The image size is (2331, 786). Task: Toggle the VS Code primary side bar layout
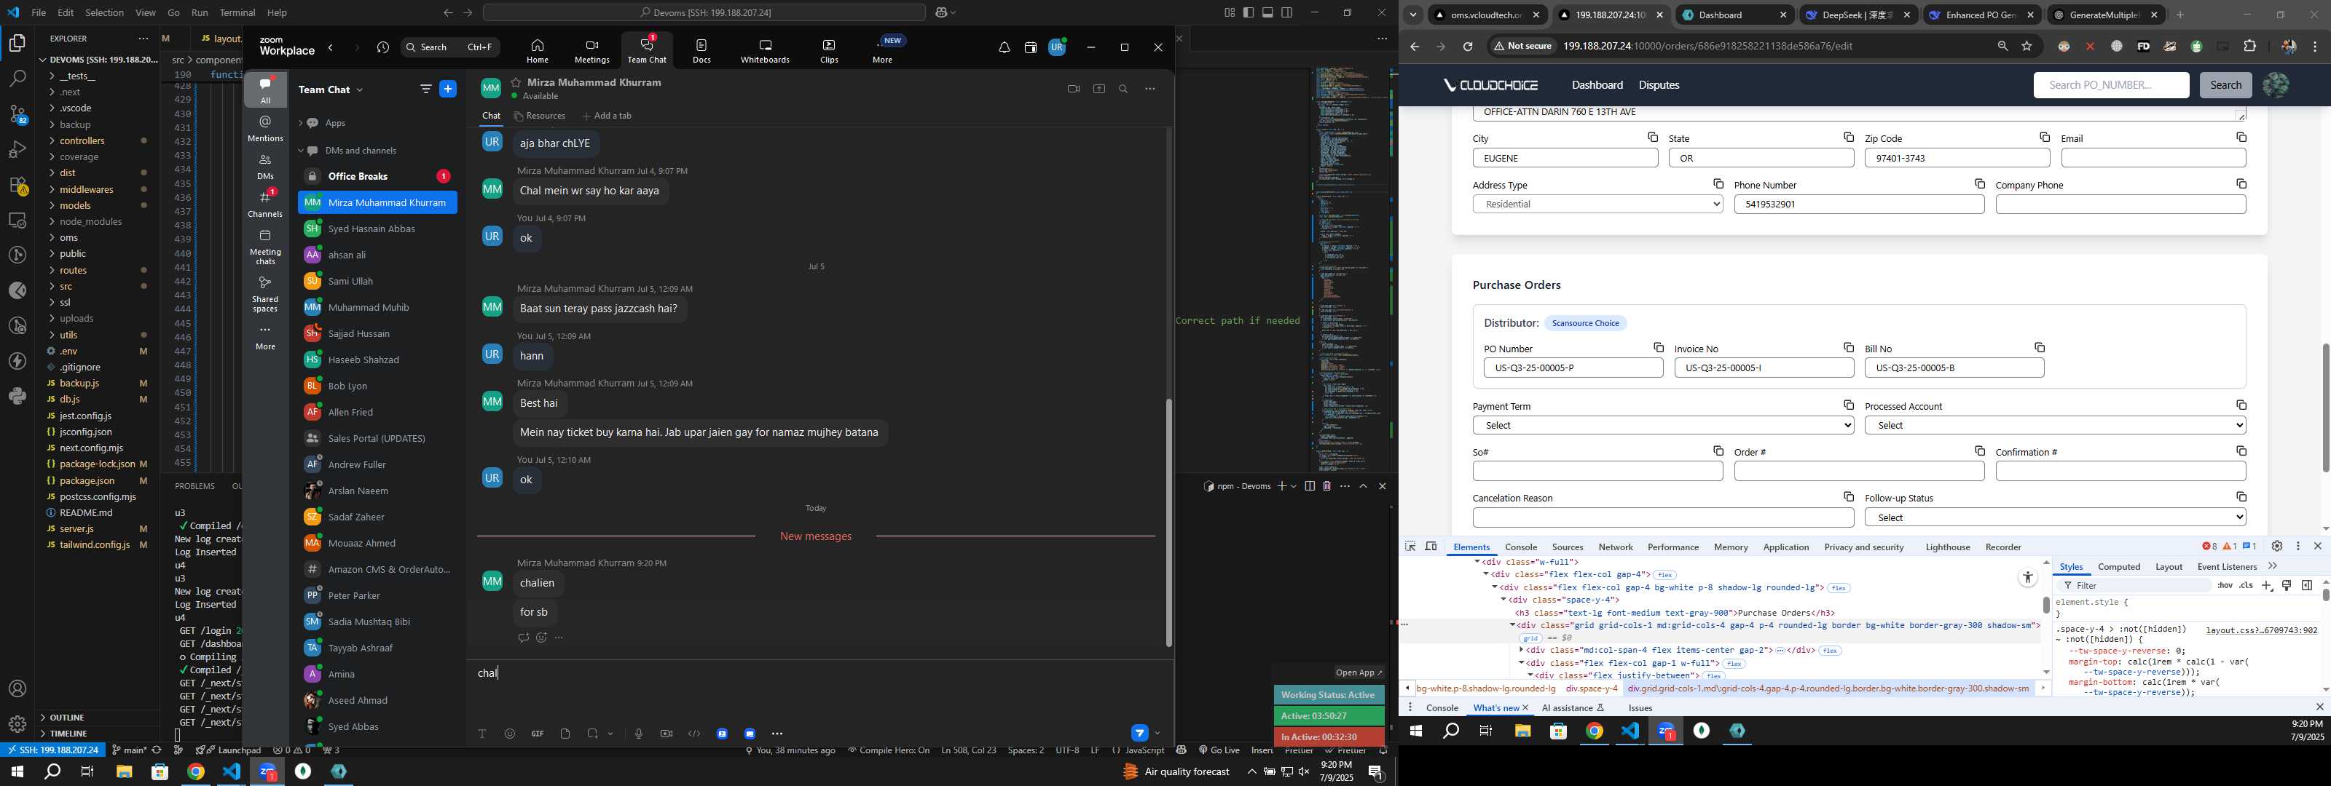(x=1248, y=12)
